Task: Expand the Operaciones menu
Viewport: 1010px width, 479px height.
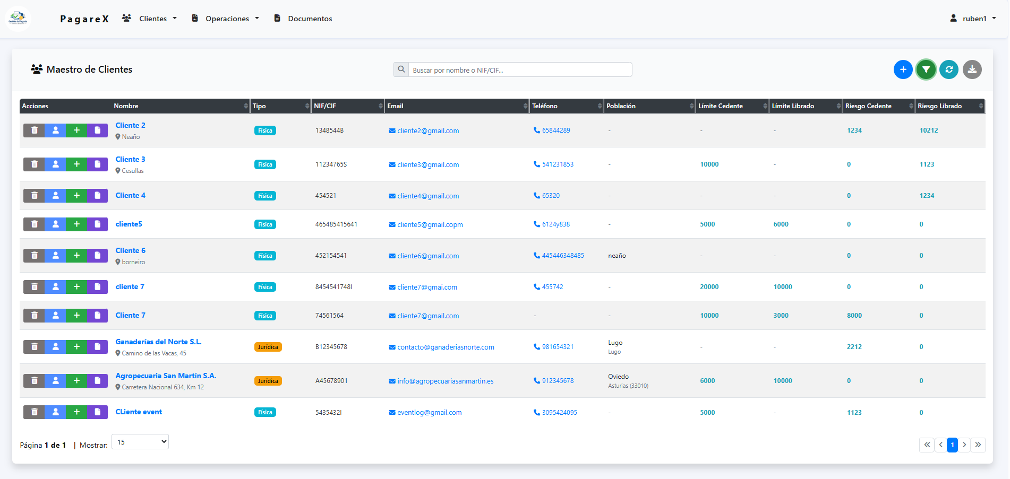Action: click(227, 19)
